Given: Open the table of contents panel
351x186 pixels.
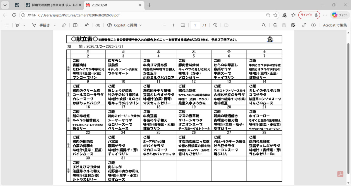Looking at the screenshot, I should pos(7,25).
